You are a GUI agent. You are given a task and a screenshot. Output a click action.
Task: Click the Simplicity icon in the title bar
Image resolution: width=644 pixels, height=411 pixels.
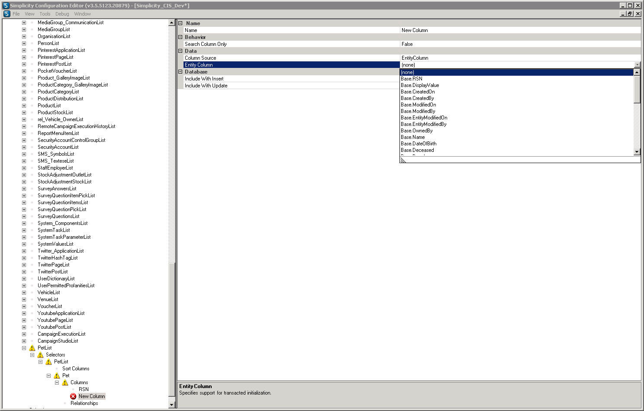(x=6, y=6)
